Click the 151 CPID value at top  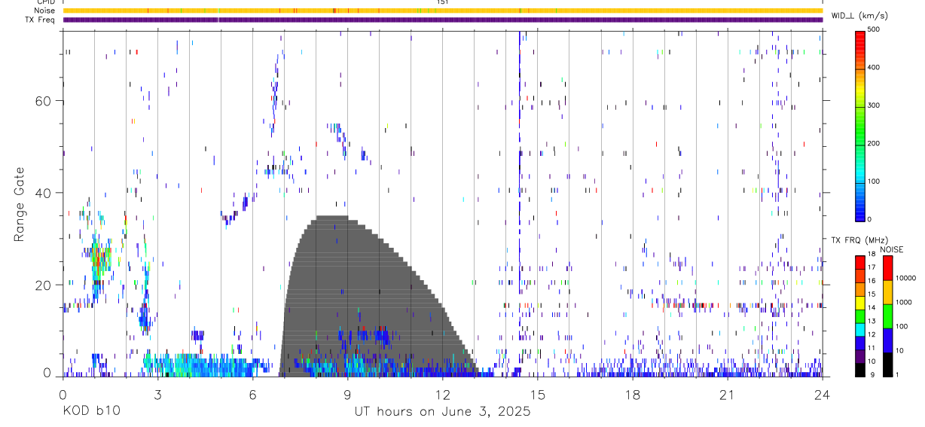pyautogui.click(x=442, y=2)
